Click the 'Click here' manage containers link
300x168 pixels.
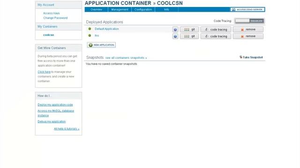[x=44, y=72]
